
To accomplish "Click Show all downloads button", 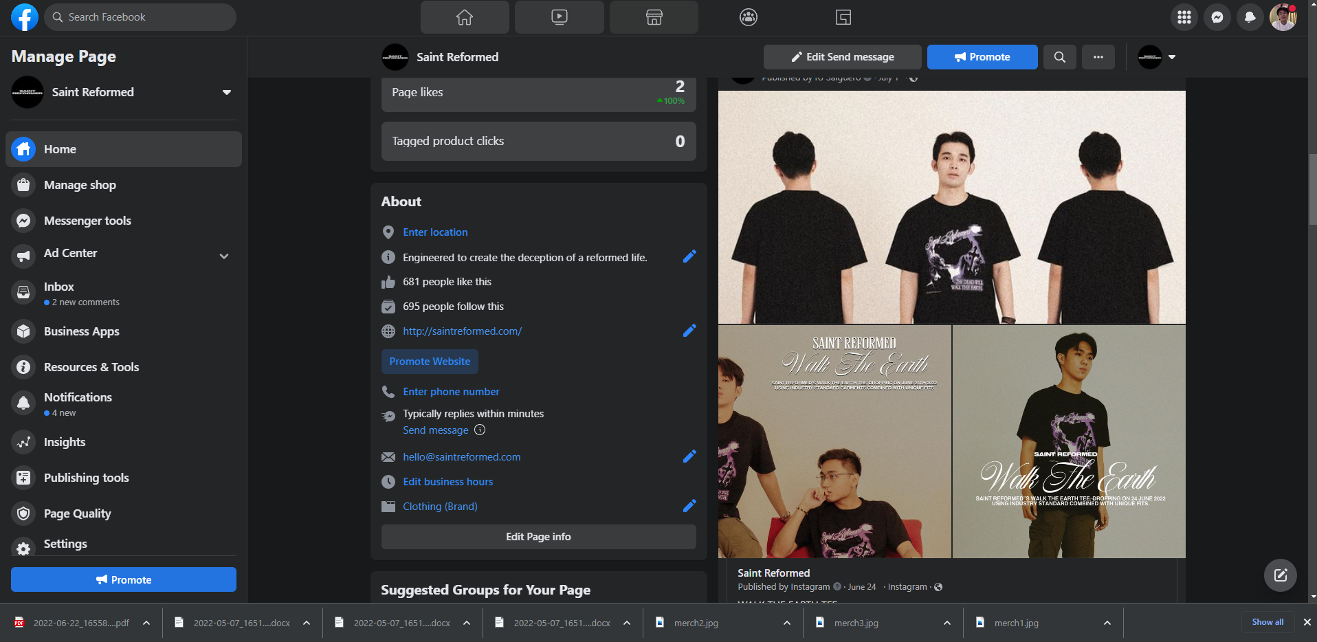I will tap(1268, 622).
